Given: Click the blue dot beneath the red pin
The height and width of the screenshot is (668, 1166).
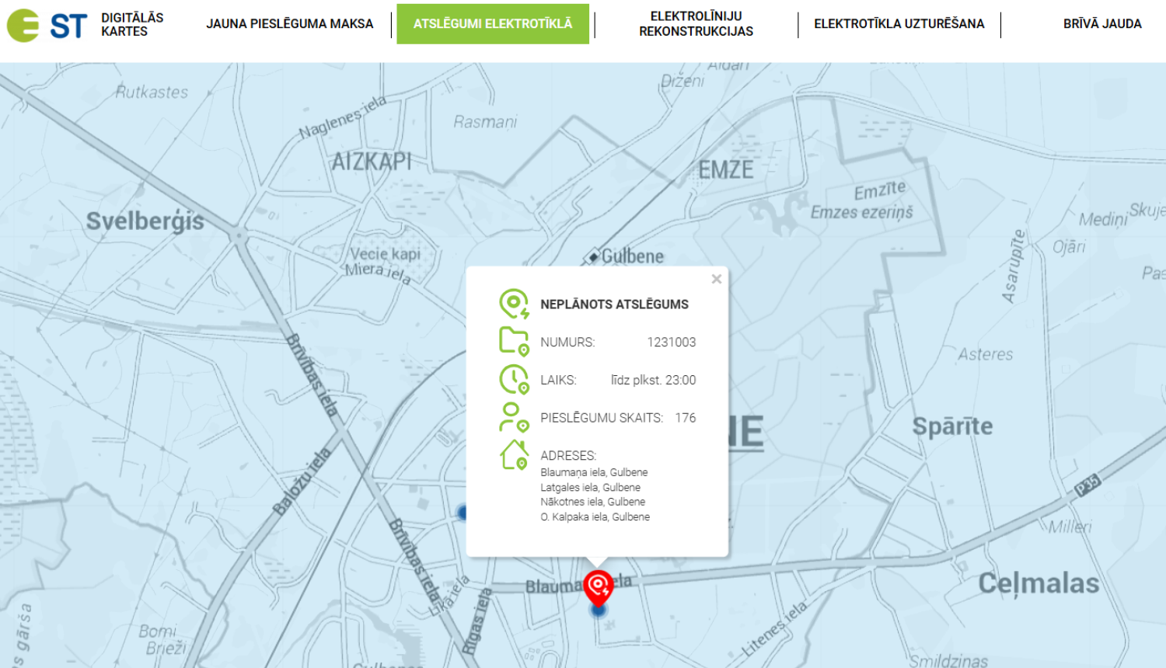Looking at the screenshot, I should pos(598,611).
